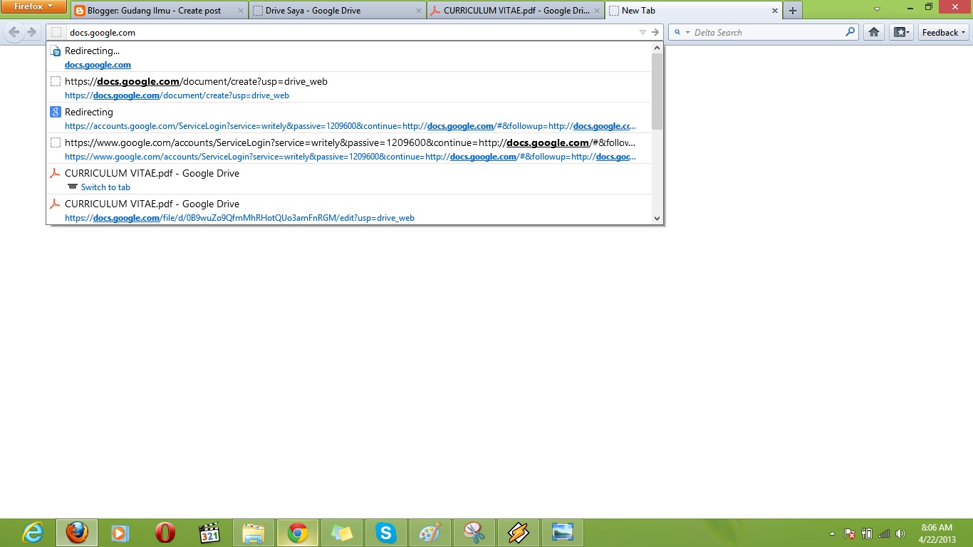This screenshot has width=973, height=547.
Task: Close the CURRICULUM VITAE.pdf tab
Action: [x=597, y=11]
